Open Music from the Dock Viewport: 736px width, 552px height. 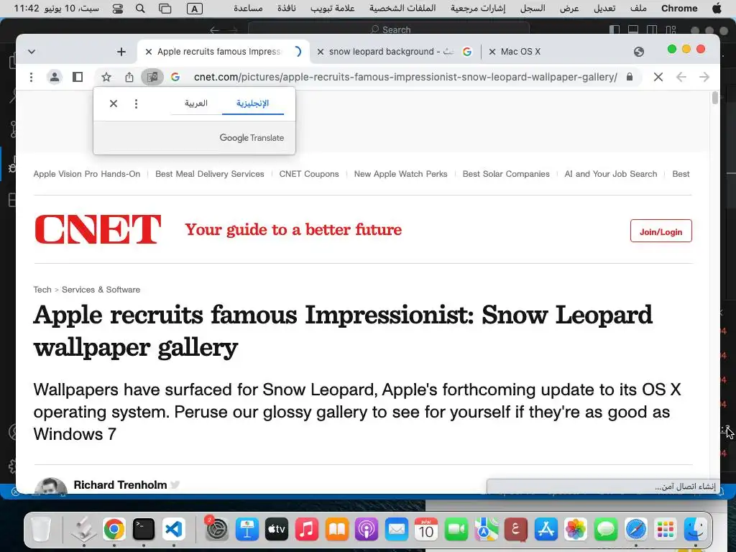point(306,530)
